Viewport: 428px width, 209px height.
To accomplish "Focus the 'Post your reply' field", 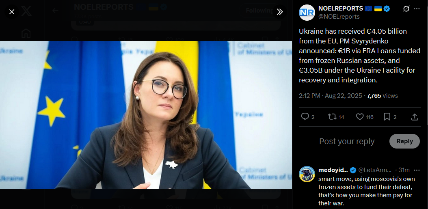I will point(347,141).
